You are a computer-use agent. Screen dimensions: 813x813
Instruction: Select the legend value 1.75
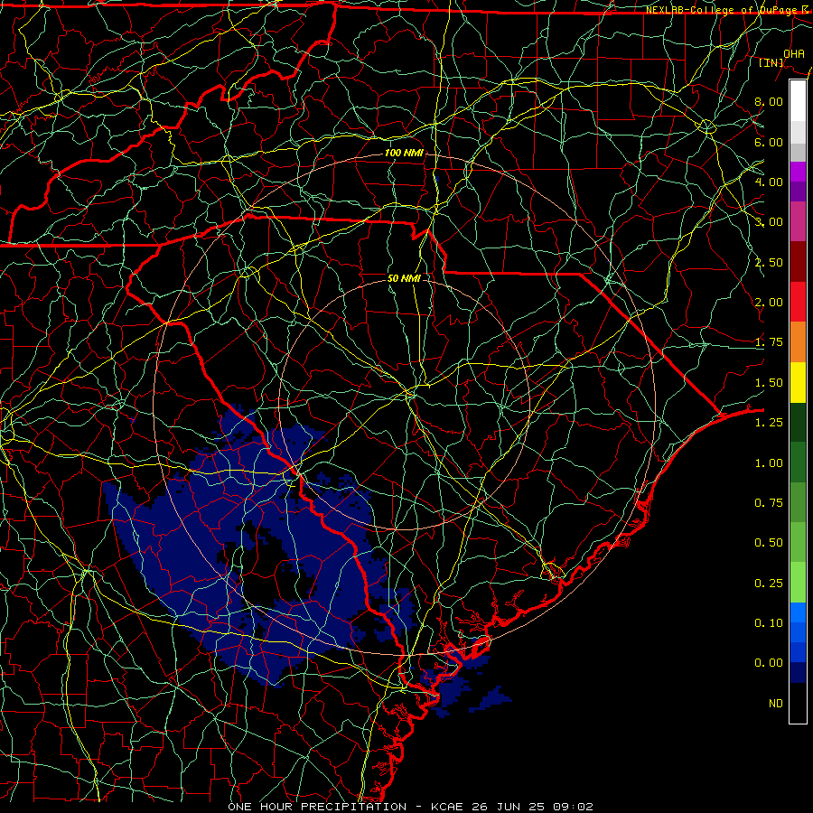[x=769, y=342]
